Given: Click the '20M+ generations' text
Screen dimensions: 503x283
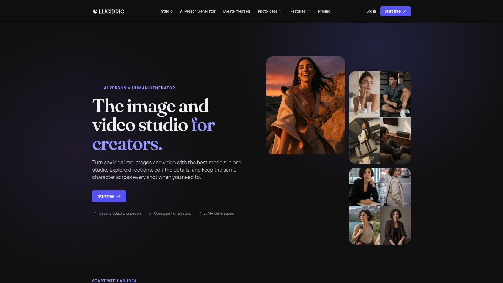Looking at the screenshot, I should click(x=218, y=213).
